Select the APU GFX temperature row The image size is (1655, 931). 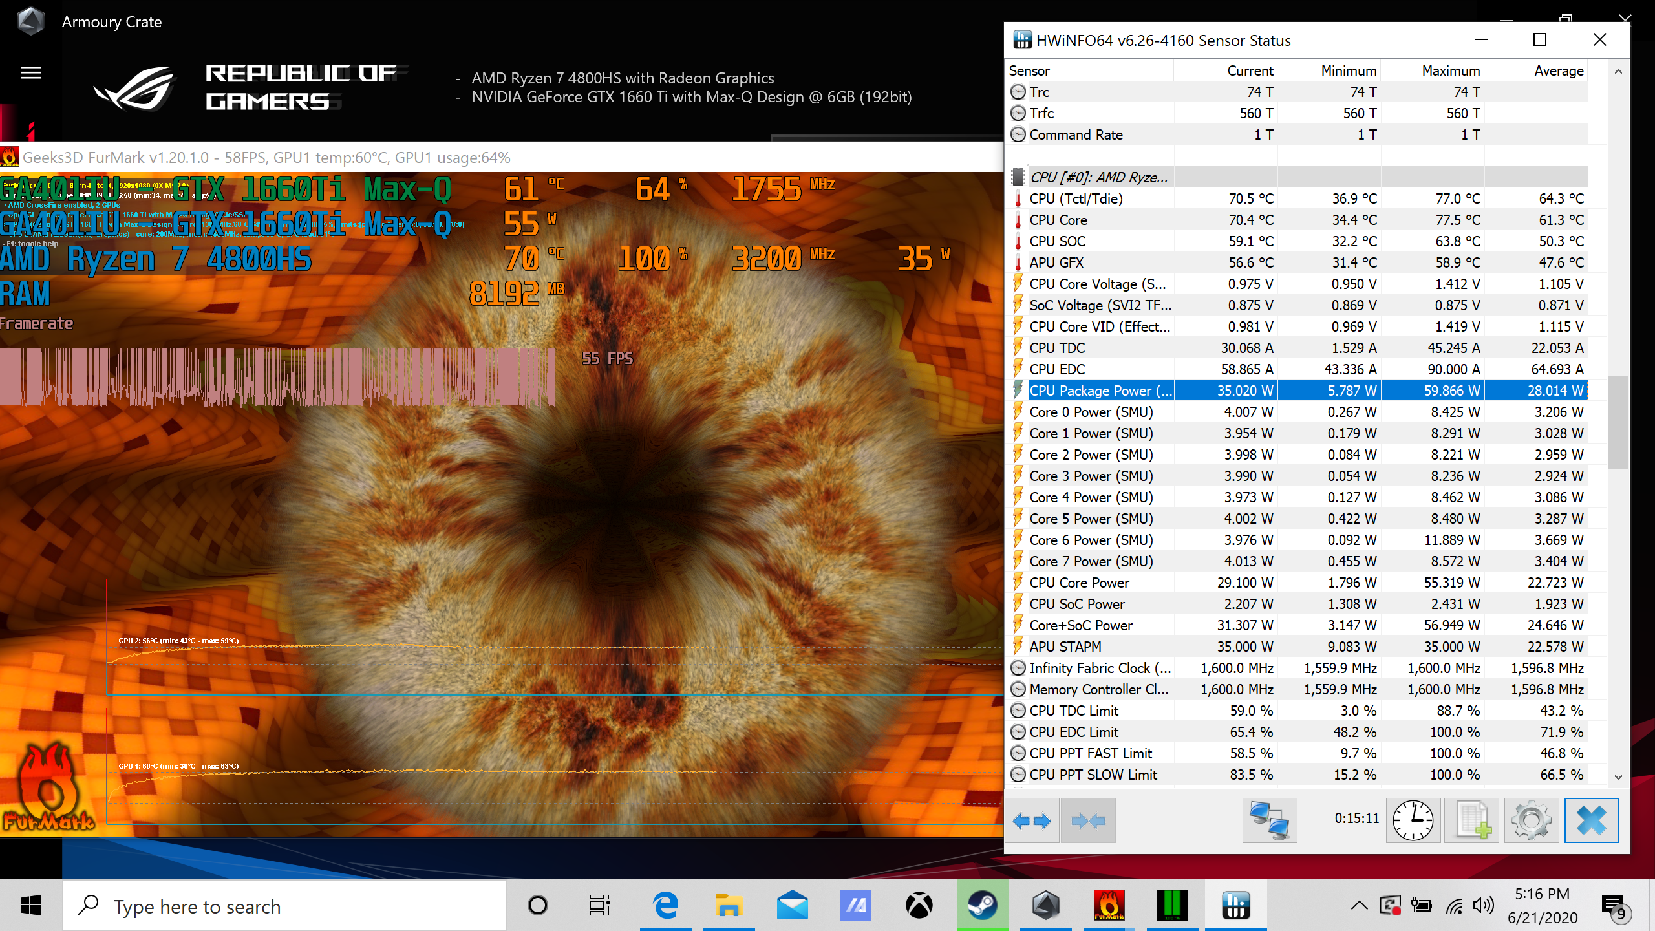1297,262
